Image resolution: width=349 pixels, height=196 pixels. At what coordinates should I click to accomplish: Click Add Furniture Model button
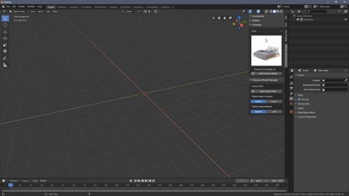[x=267, y=73]
